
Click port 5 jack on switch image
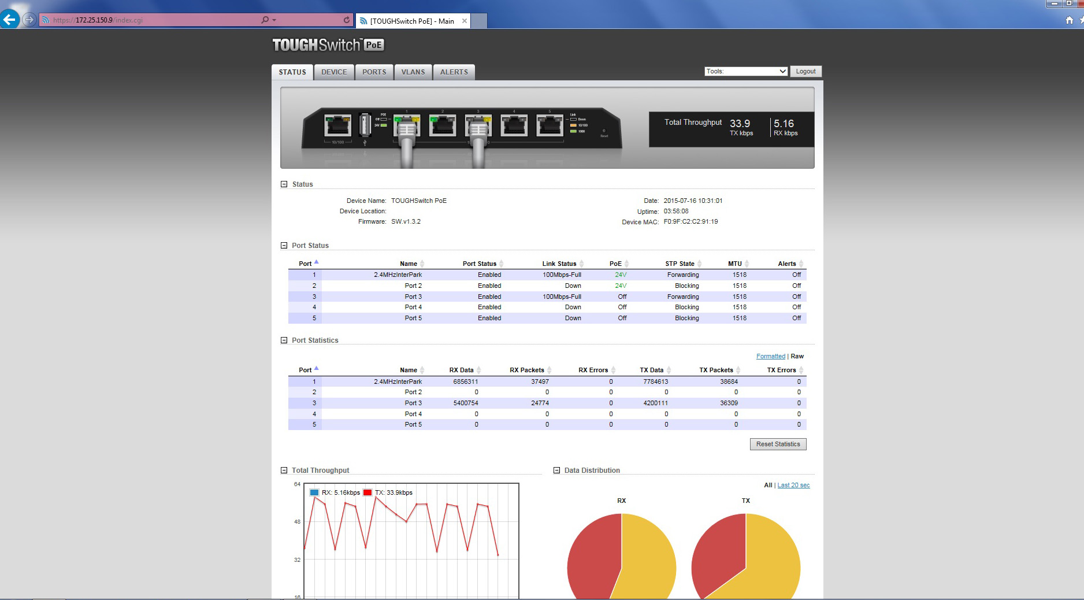550,125
